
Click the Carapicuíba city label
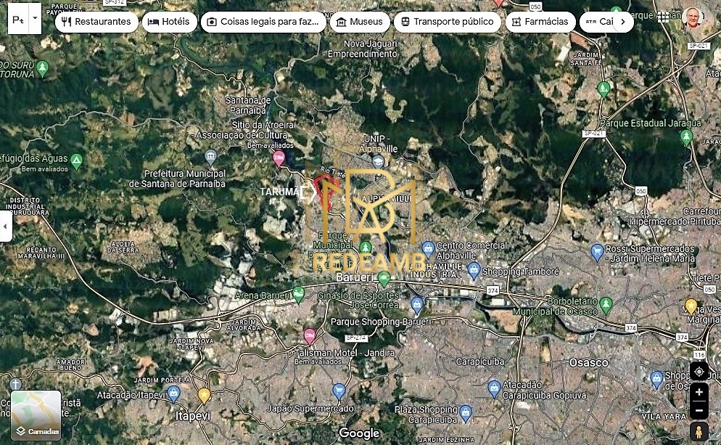point(480,362)
